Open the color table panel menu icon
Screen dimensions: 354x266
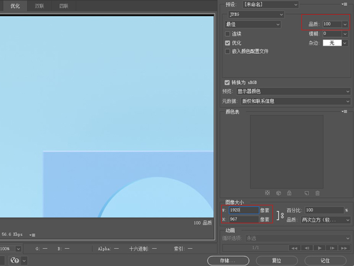(x=344, y=111)
